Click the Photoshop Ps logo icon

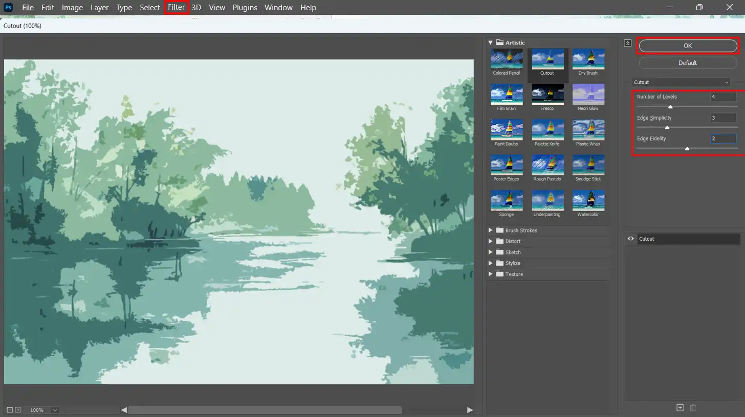coord(8,7)
